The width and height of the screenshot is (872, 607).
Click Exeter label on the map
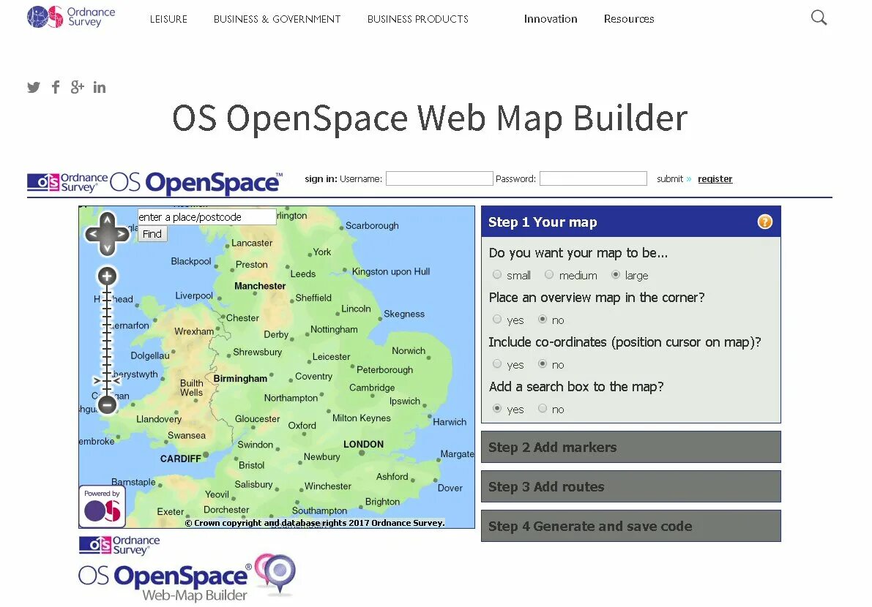pos(170,511)
